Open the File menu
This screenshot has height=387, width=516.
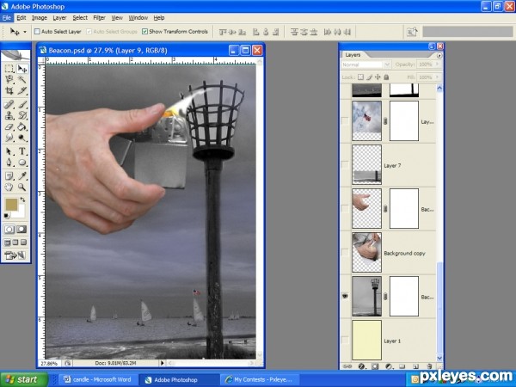tap(7, 18)
